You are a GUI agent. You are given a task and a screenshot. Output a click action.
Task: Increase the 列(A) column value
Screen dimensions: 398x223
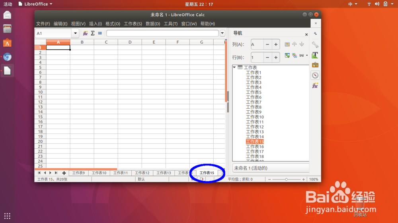(x=276, y=44)
